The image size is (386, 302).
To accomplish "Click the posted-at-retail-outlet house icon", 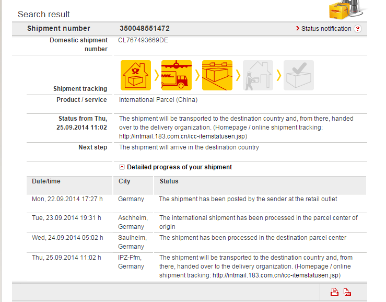I will tap(136, 75).
